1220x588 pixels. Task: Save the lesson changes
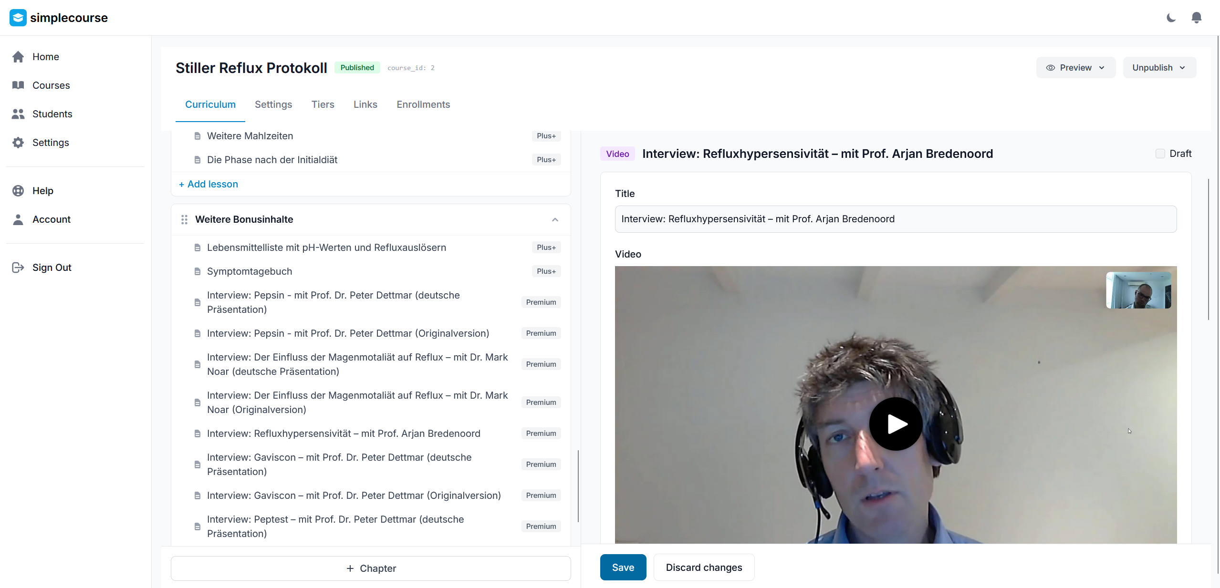(x=622, y=567)
